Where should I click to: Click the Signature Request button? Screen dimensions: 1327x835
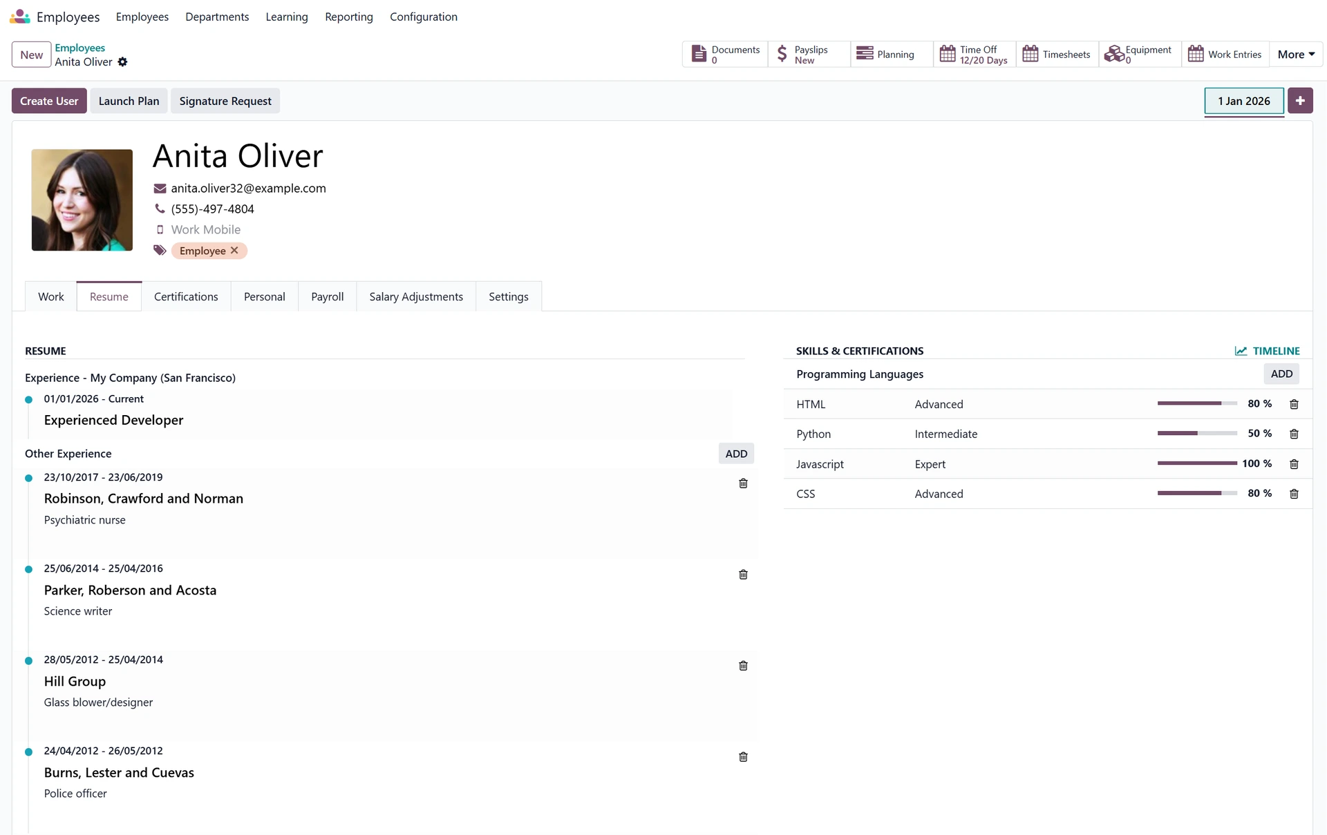(225, 101)
